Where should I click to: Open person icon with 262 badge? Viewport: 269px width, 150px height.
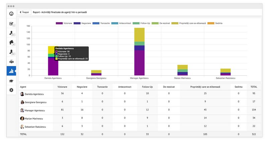tap(11, 52)
